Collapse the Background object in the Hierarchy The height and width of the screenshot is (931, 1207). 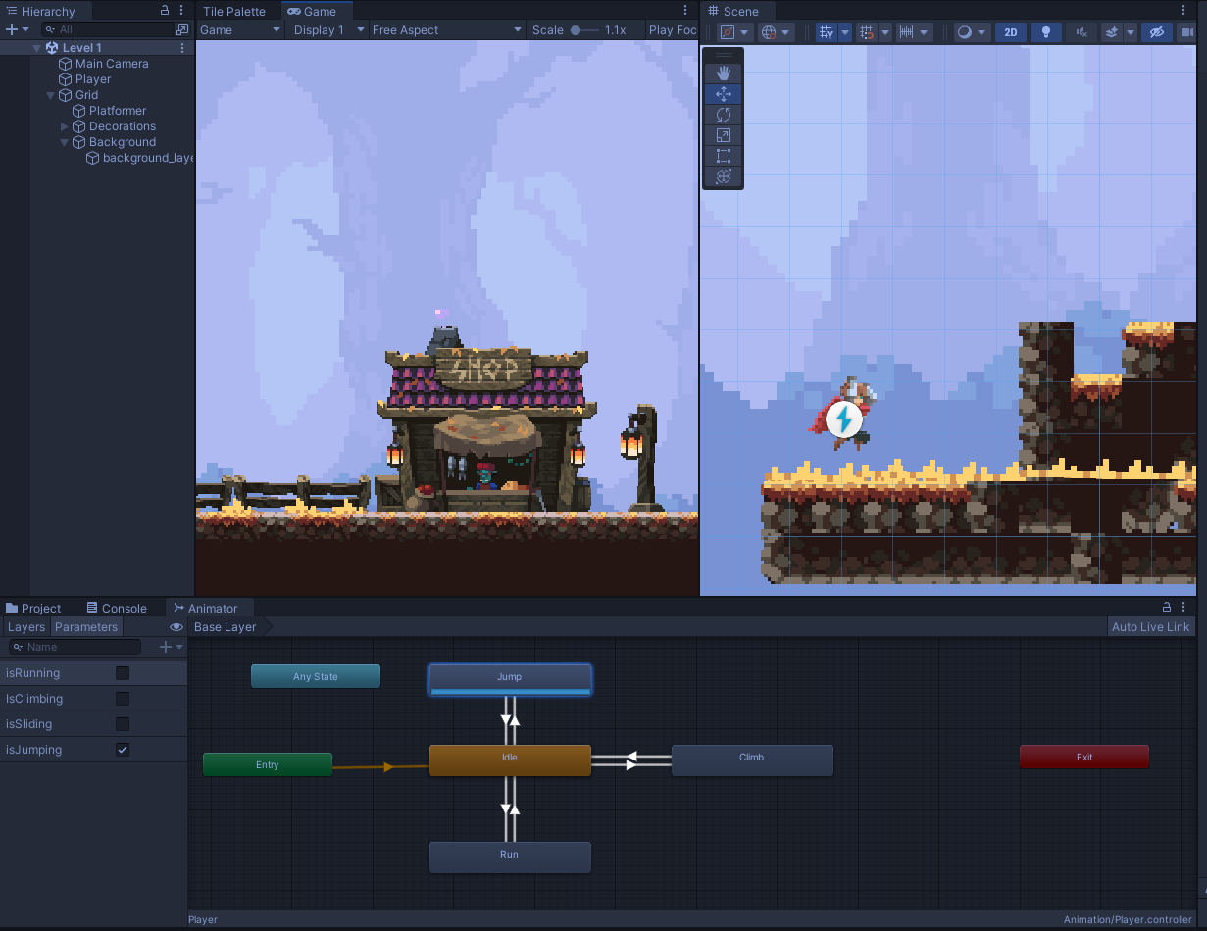[63, 141]
